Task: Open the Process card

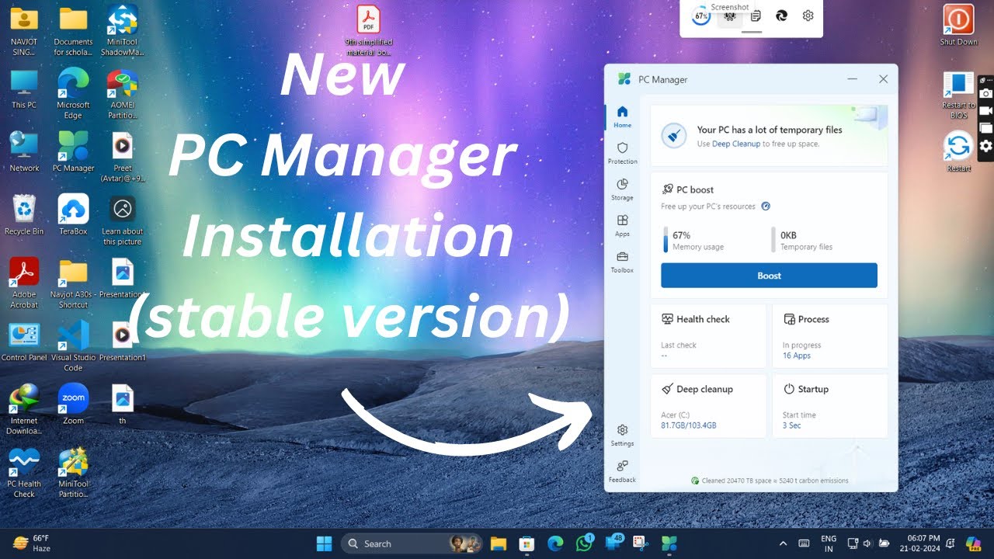Action: pos(830,336)
